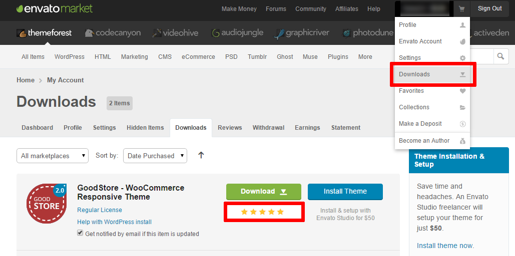The width and height of the screenshot is (515, 256).
Task: Reverse sort order with the up arrow
Action: tap(201, 155)
